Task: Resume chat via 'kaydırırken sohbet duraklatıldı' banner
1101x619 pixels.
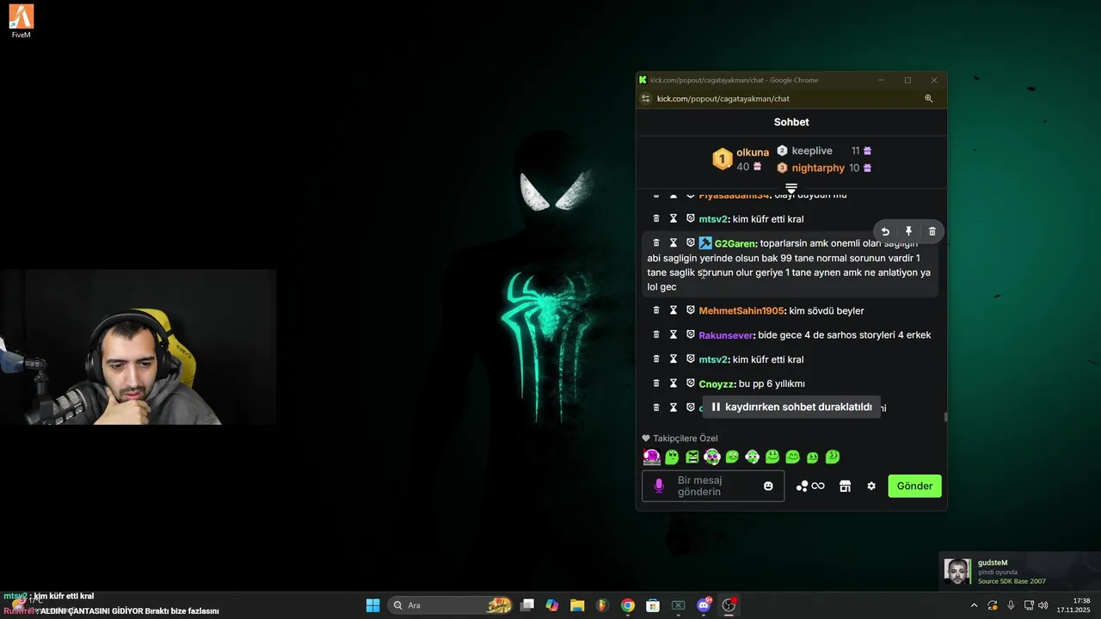Action: (791, 407)
